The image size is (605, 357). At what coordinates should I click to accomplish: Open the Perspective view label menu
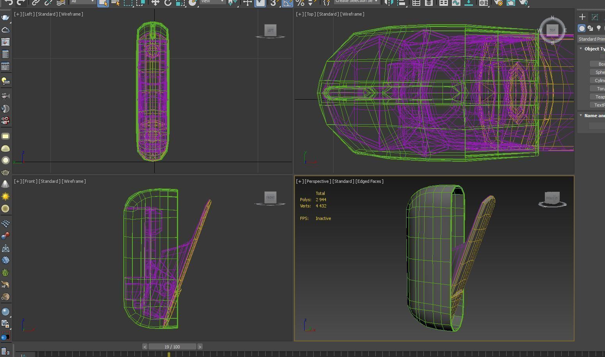pyautogui.click(x=318, y=181)
